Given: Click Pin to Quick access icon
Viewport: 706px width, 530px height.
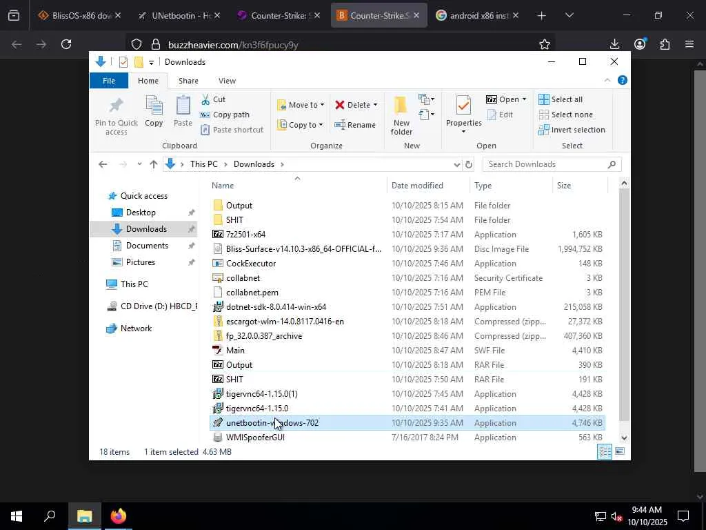Looking at the screenshot, I should coord(116,106).
